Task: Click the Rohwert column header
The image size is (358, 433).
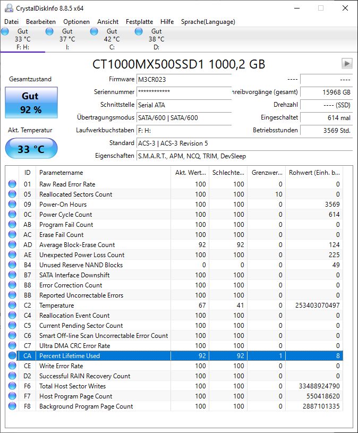Action: coord(314,173)
